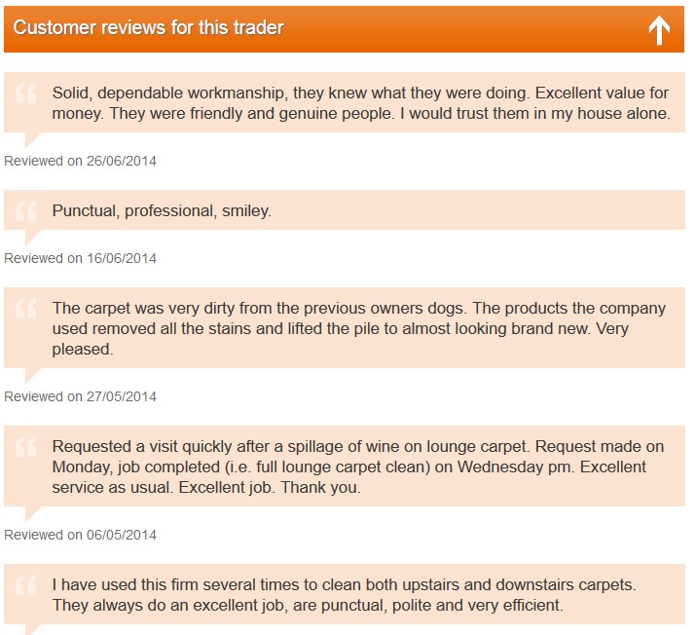Screen dimensions: 696x635
Task: Click the bubble tail under the 'Solid, dependable workmanship' review
Action: pyautogui.click(x=31, y=137)
